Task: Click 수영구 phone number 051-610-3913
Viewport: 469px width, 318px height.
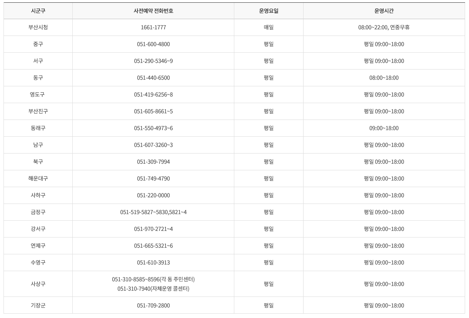Action: 153,263
